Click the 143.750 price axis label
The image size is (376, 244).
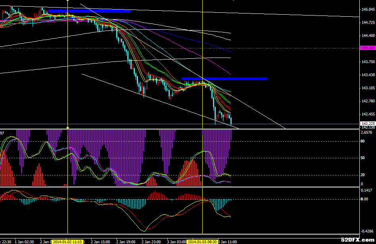368,62
